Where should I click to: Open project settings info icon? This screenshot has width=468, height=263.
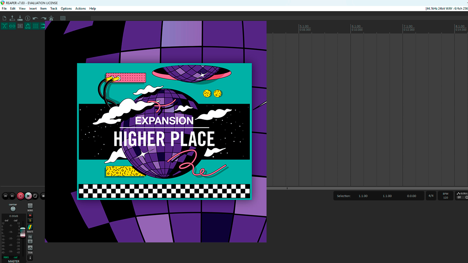point(28,18)
